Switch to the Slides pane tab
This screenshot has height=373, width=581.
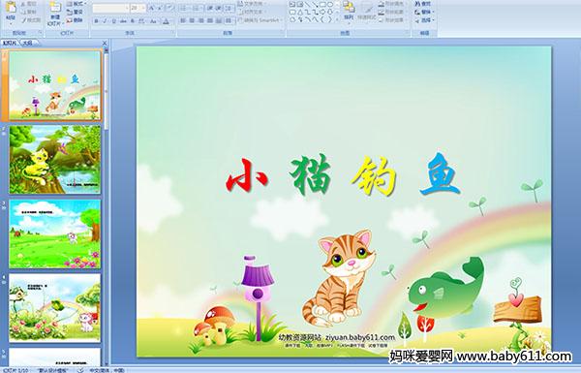point(10,44)
